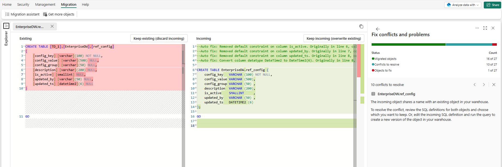Click the Incoming pane vertical scrollbar
This screenshot has width=502, height=167.
pos(355,106)
